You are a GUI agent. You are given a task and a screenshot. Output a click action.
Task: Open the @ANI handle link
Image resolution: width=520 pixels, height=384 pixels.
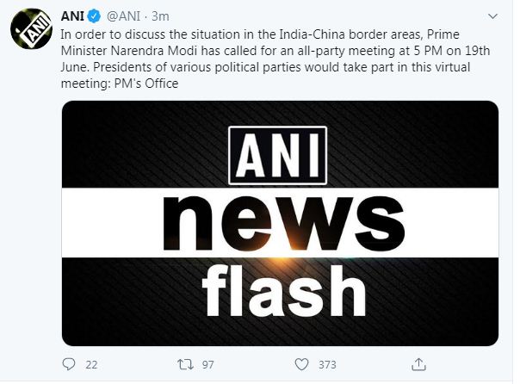pyautogui.click(x=122, y=16)
